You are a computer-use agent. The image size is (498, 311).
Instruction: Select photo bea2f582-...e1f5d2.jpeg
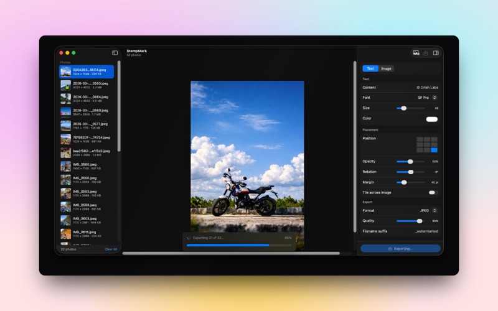click(87, 153)
